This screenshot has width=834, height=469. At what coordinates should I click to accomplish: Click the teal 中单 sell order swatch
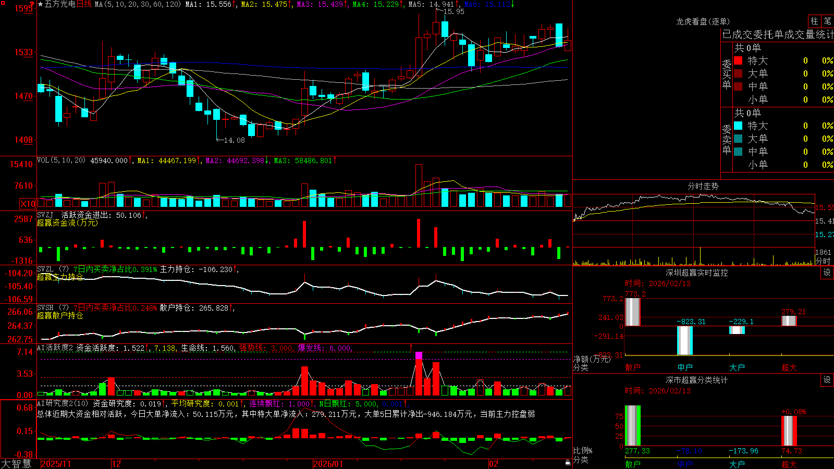click(738, 152)
